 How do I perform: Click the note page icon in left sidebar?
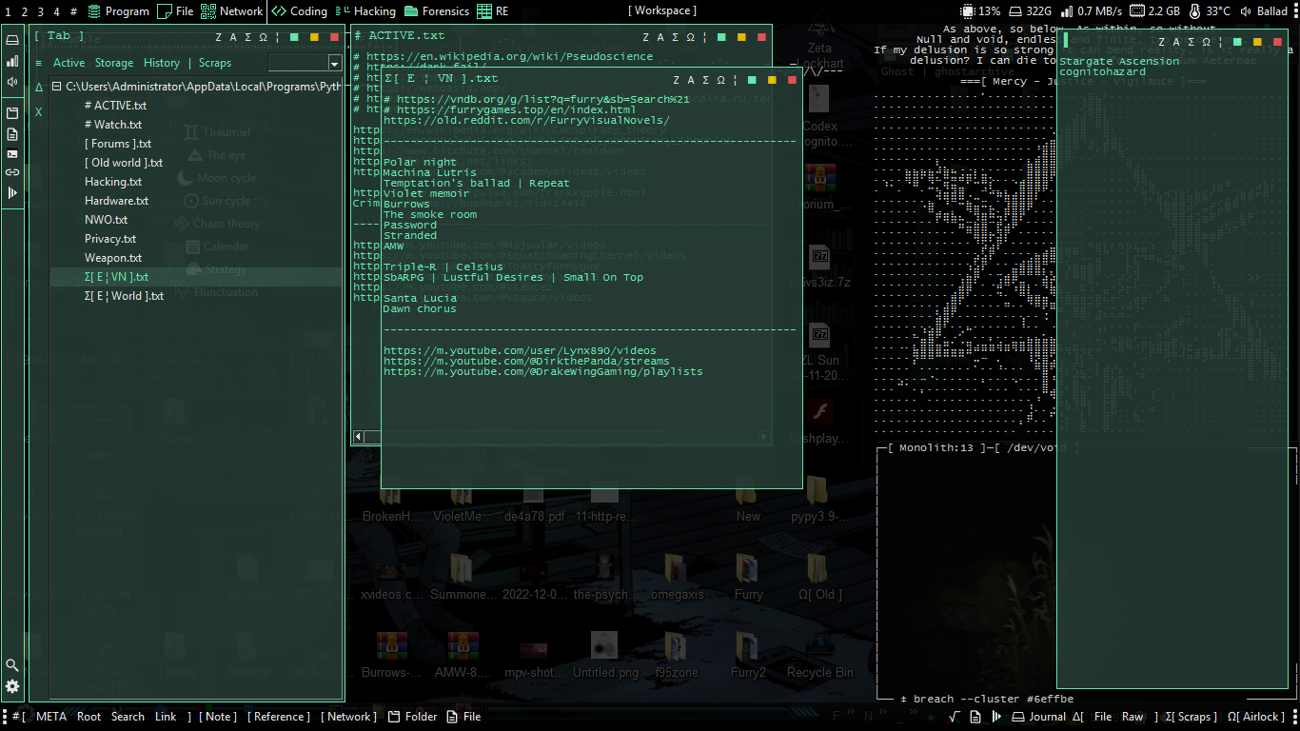tap(12, 133)
